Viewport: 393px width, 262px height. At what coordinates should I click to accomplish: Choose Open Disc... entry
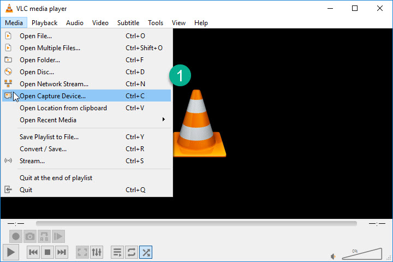86,72
